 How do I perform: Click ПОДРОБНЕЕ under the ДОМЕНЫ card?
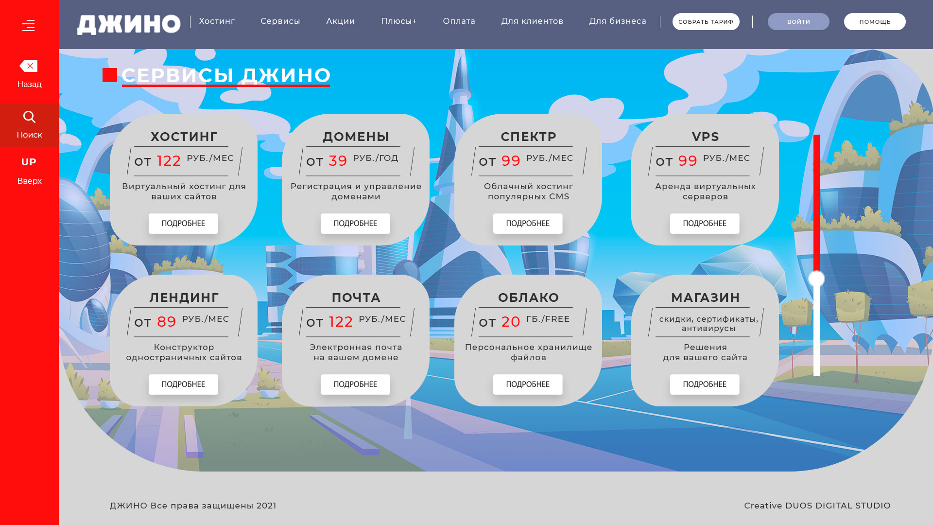[355, 224]
